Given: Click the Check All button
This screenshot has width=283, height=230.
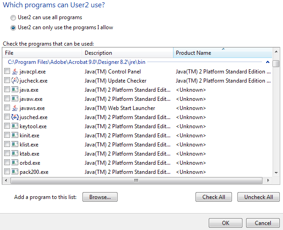Looking at the screenshot, I should pyautogui.click(x=214, y=197).
